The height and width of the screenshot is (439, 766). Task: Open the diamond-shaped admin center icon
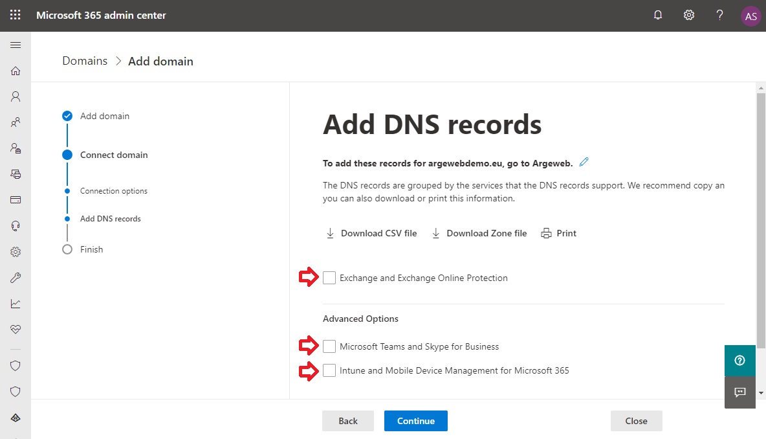click(16, 418)
